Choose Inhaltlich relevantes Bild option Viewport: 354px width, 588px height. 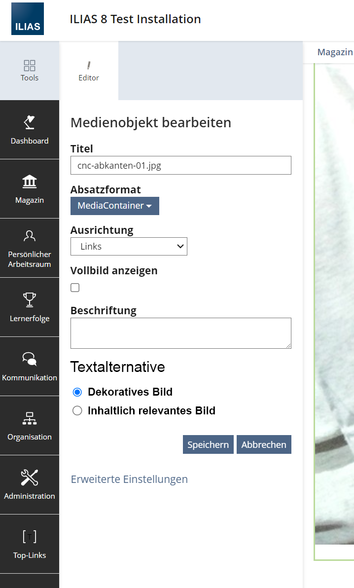(x=76, y=410)
